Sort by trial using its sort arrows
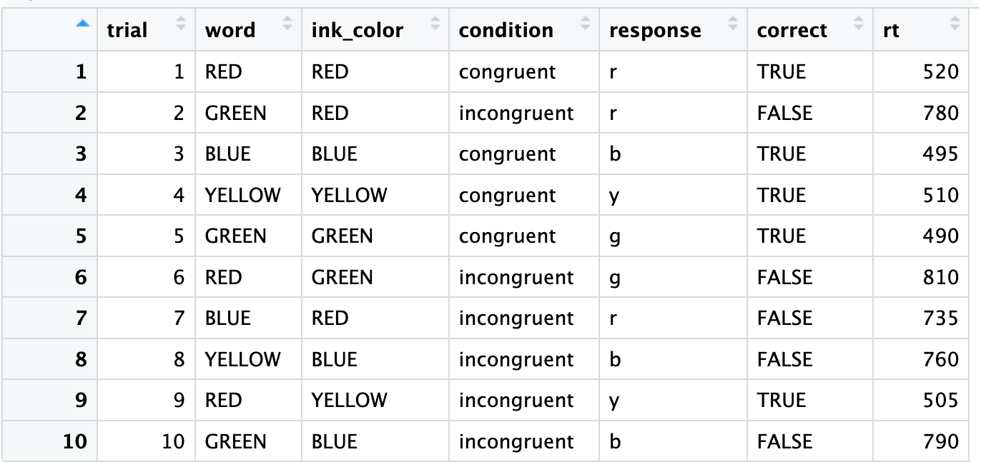 (x=181, y=24)
